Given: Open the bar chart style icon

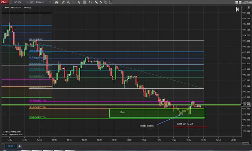Looking at the screenshot, I should (x=56, y=2).
